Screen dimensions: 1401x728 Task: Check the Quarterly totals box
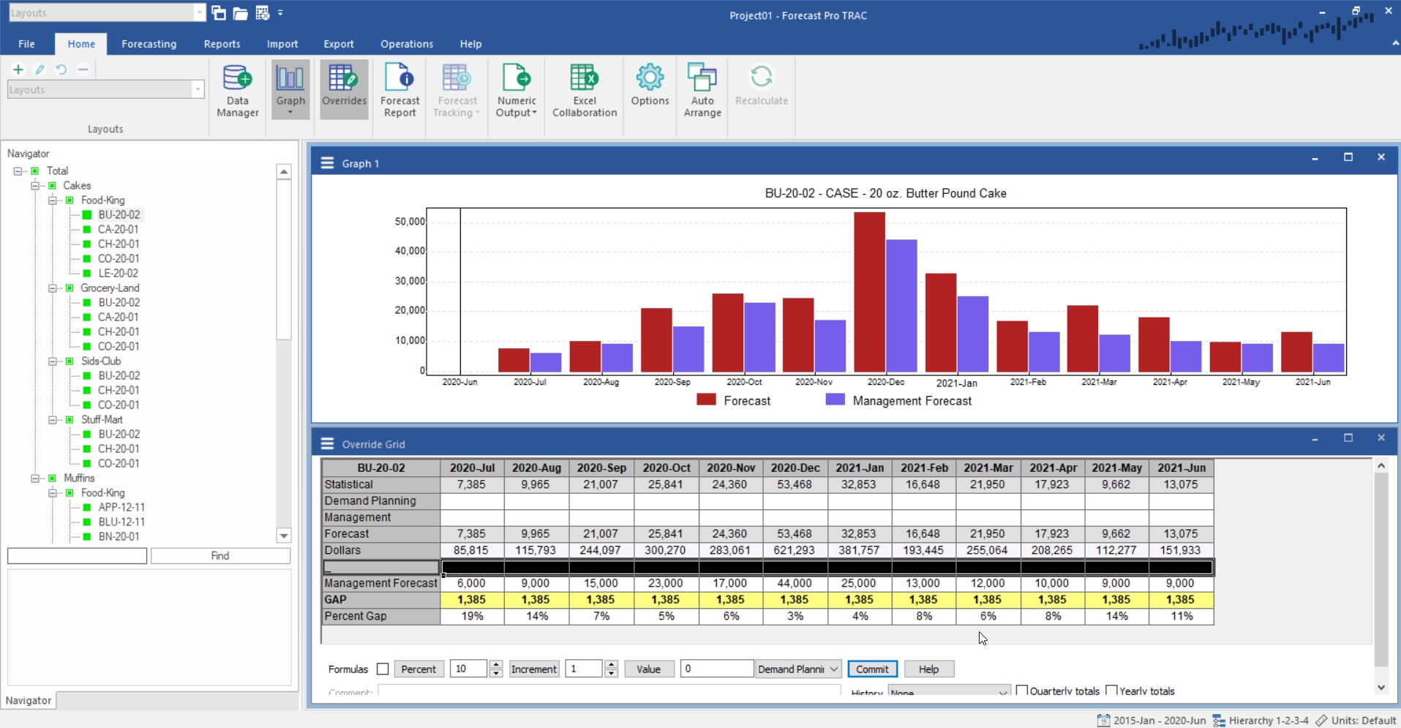pyautogui.click(x=1022, y=690)
